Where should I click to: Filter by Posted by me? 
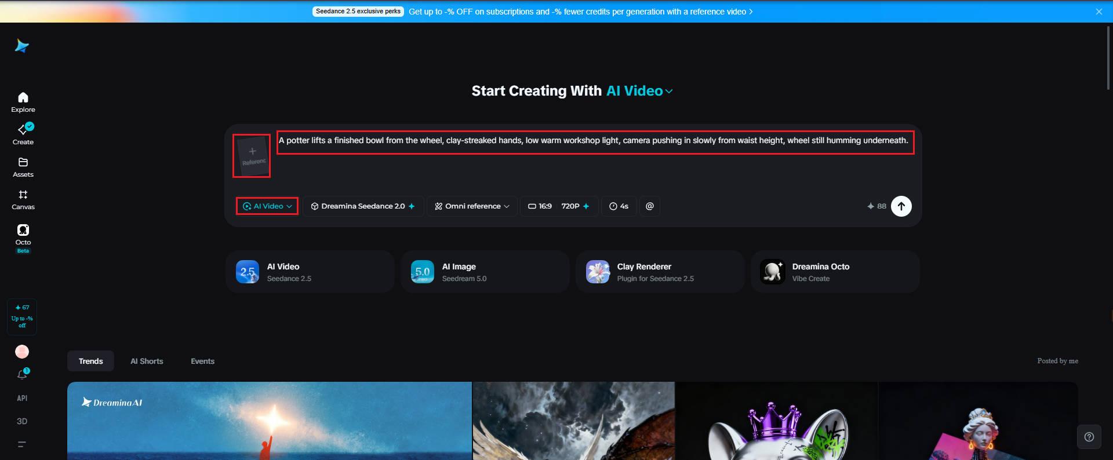1057,361
